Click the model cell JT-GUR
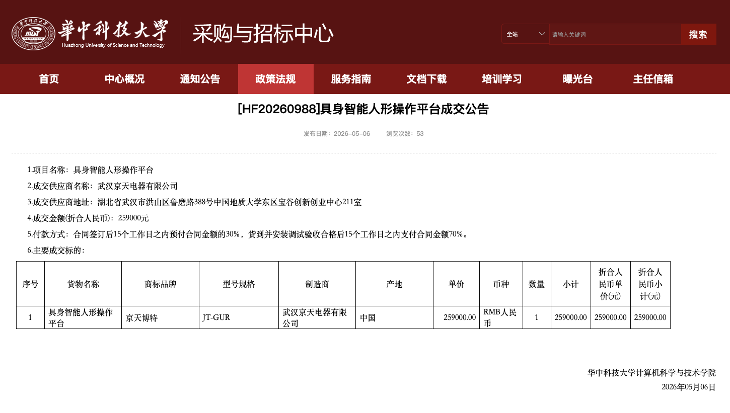Image resolution: width=730 pixels, height=413 pixels. tap(239, 317)
